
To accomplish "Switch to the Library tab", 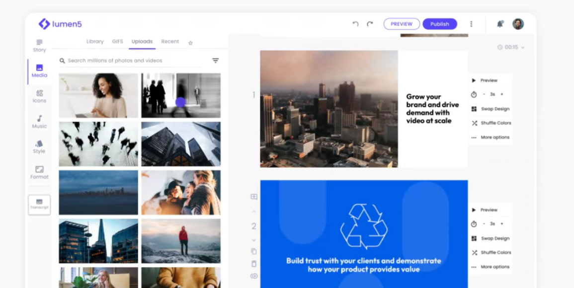I will point(95,42).
